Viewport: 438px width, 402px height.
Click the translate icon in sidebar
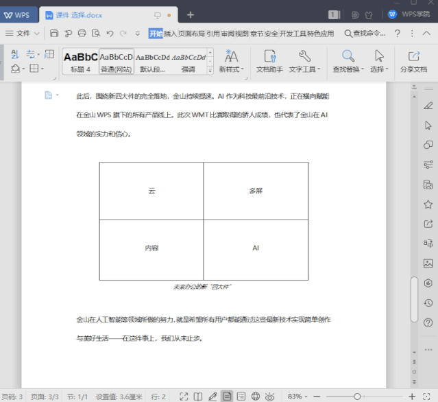(428, 244)
